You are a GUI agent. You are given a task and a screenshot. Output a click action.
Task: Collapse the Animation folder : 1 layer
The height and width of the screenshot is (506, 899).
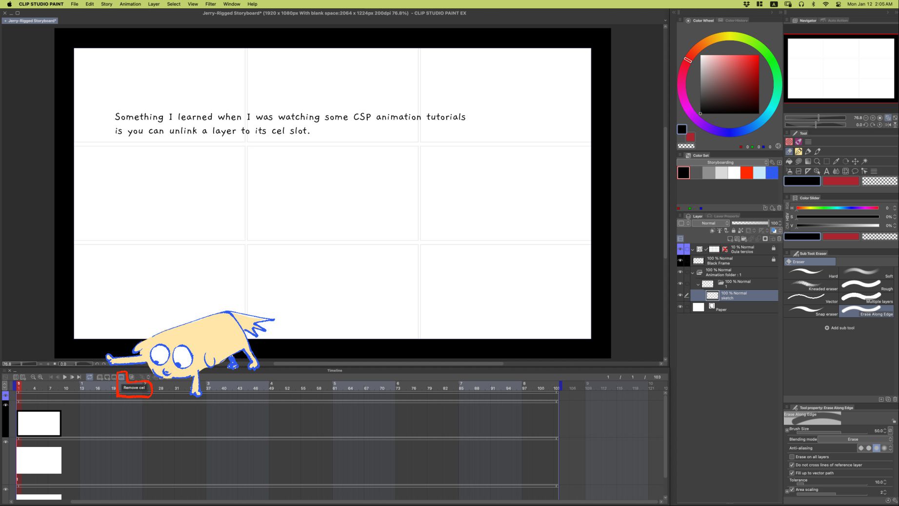[693, 272]
